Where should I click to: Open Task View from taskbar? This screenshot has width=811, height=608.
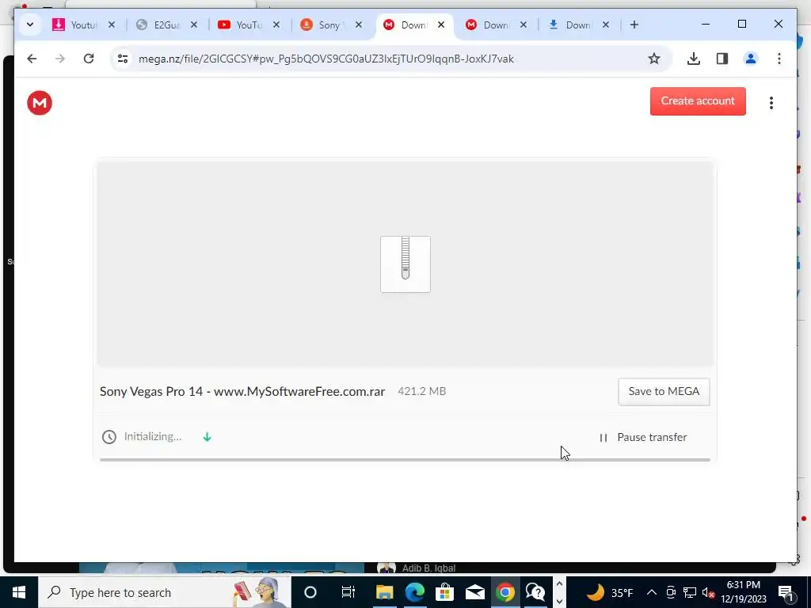pos(348,592)
